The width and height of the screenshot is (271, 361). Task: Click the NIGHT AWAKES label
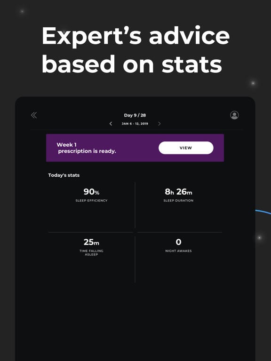click(x=178, y=251)
